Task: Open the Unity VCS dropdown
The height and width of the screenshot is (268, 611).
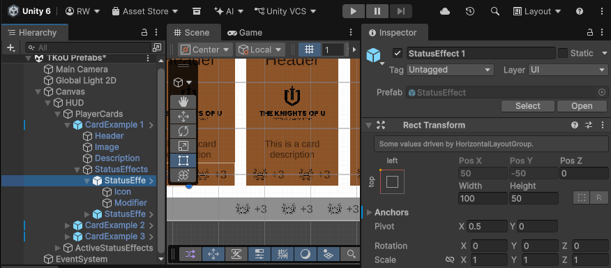Action: [285, 11]
